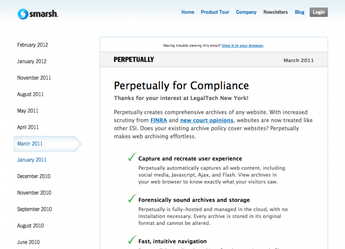
Task: Open the FINRA link
Action: click(158, 120)
